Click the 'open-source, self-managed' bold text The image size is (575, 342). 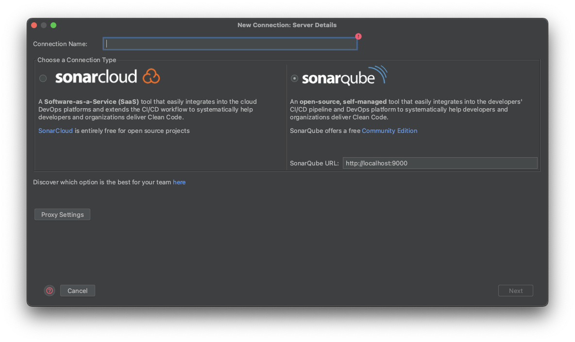[x=343, y=101]
